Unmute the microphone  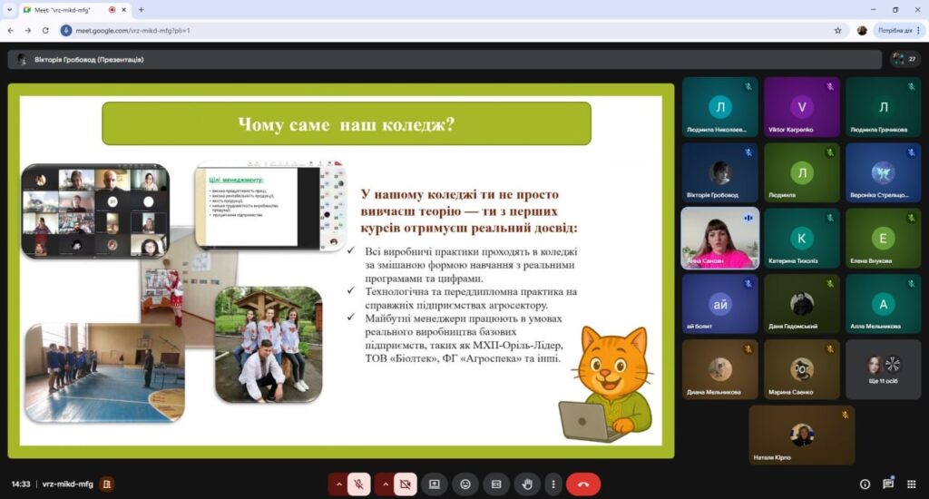click(358, 484)
